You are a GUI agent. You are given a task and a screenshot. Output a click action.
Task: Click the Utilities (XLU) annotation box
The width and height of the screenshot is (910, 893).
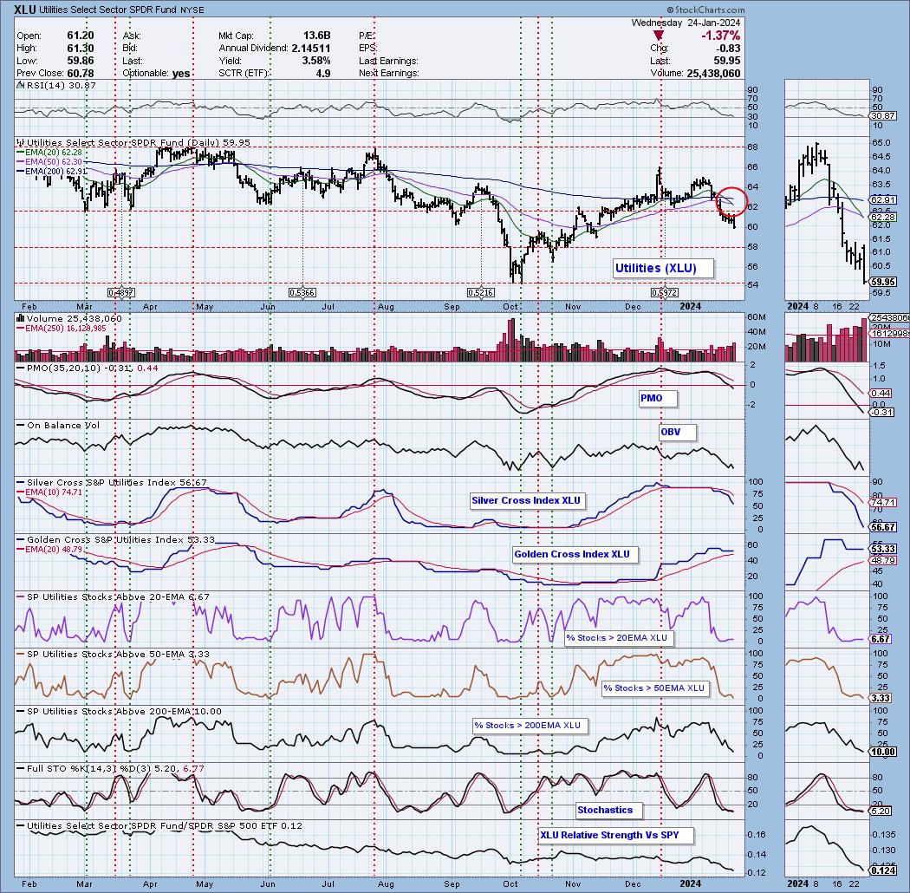[663, 268]
